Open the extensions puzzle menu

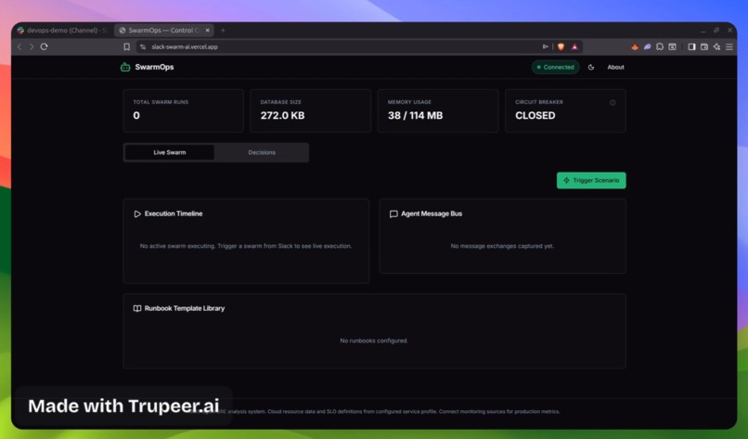[660, 46]
